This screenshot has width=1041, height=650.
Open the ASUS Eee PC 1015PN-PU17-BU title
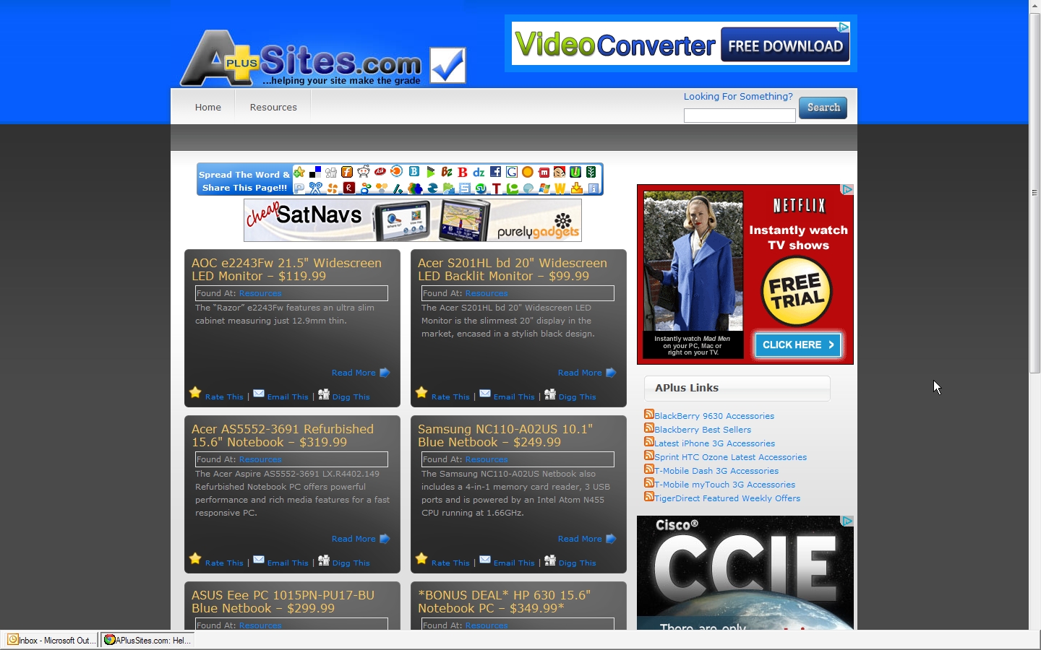tap(283, 602)
